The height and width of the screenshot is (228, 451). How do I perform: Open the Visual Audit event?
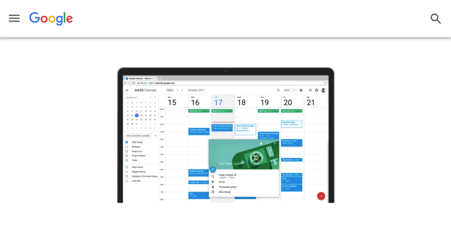point(292,160)
